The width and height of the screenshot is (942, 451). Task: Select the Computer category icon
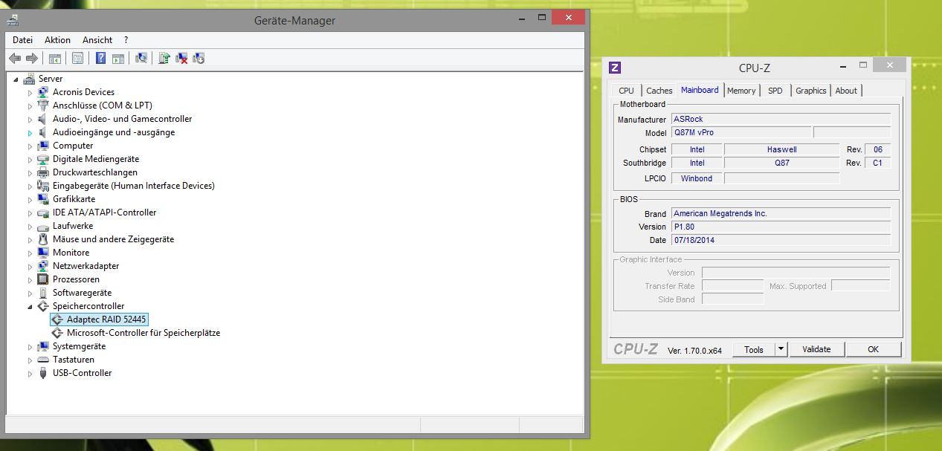pyautogui.click(x=43, y=146)
